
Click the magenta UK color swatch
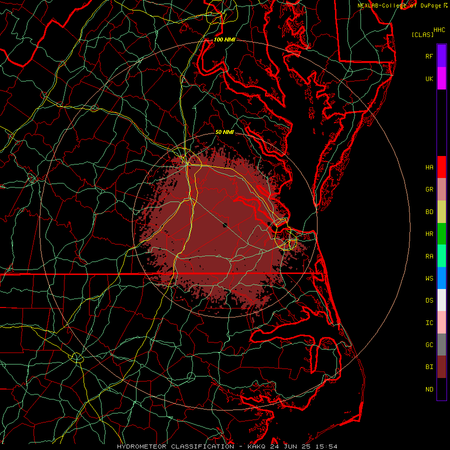coord(441,78)
